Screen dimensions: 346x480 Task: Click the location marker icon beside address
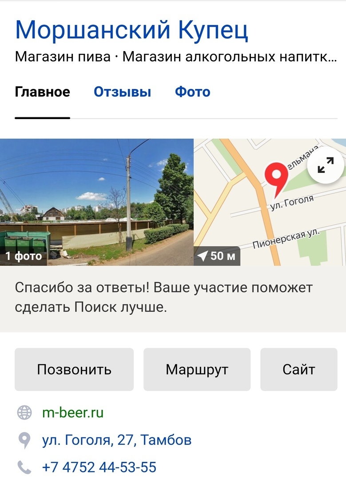pyautogui.click(x=24, y=440)
